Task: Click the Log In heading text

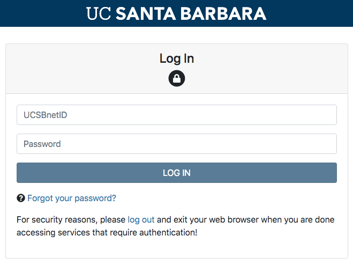Action: pyautogui.click(x=177, y=59)
